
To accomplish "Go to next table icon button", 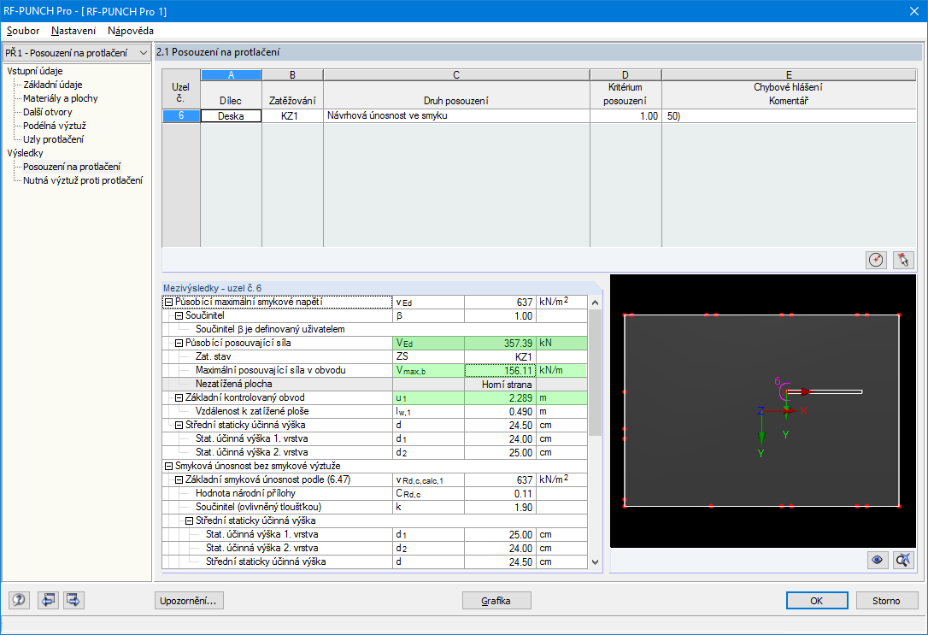I will click(x=73, y=600).
